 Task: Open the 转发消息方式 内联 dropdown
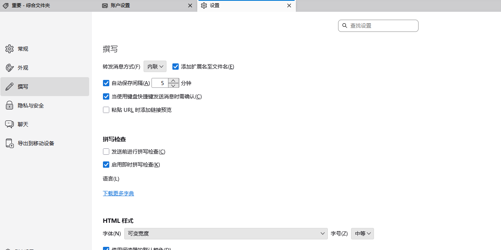coord(155,67)
